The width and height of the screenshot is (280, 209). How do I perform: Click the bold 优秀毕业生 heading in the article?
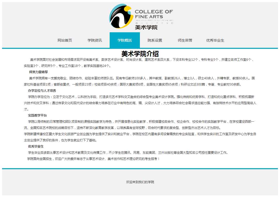click(36, 146)
